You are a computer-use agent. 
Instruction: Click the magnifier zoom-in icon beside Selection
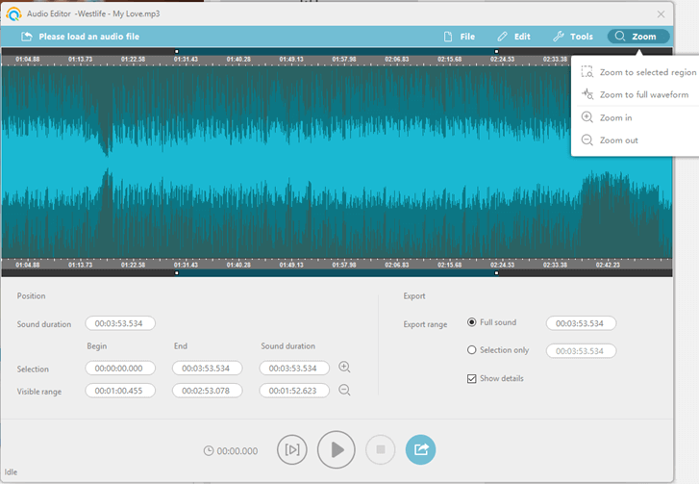click(x=344, y=368)
